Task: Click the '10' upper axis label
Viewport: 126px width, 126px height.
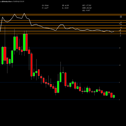Action: pyautogui.click(x=121, y=27)
